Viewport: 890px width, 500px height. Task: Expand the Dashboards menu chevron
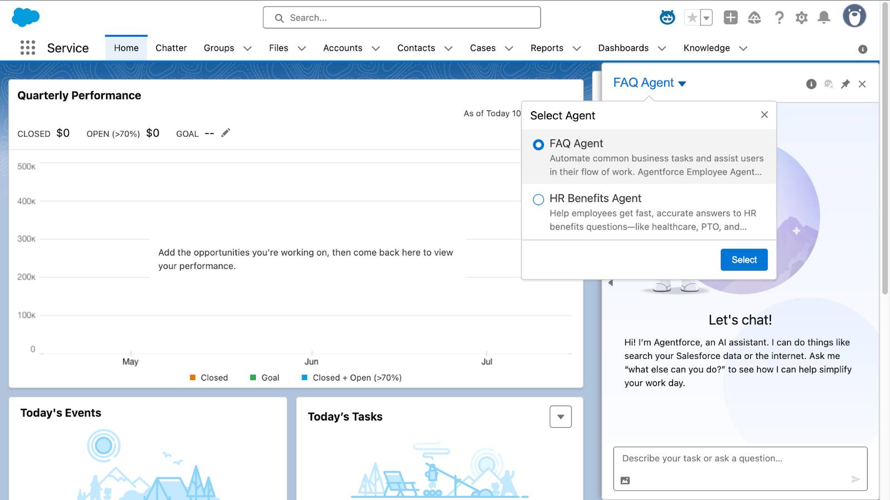click(662, 48)
